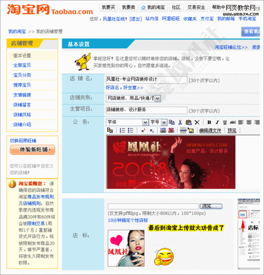Select 友情链接 in the sidebar
This screenshot has height=275, width=264.
point(22,95)
